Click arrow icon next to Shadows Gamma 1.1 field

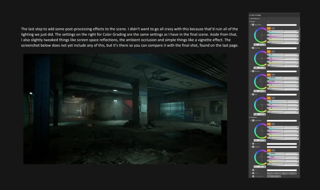pyautogui.click(x=265, y=167)
